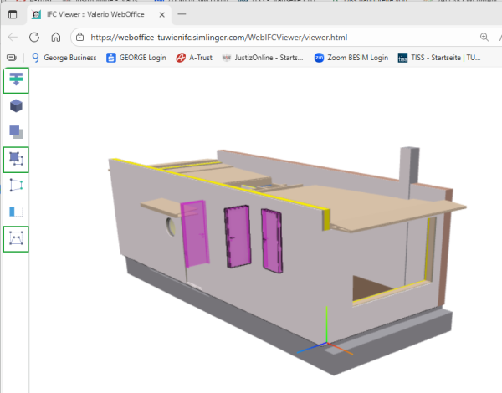Go to the browser home page
This screenshot has height=393, width=502.
[x=55, y=38]
